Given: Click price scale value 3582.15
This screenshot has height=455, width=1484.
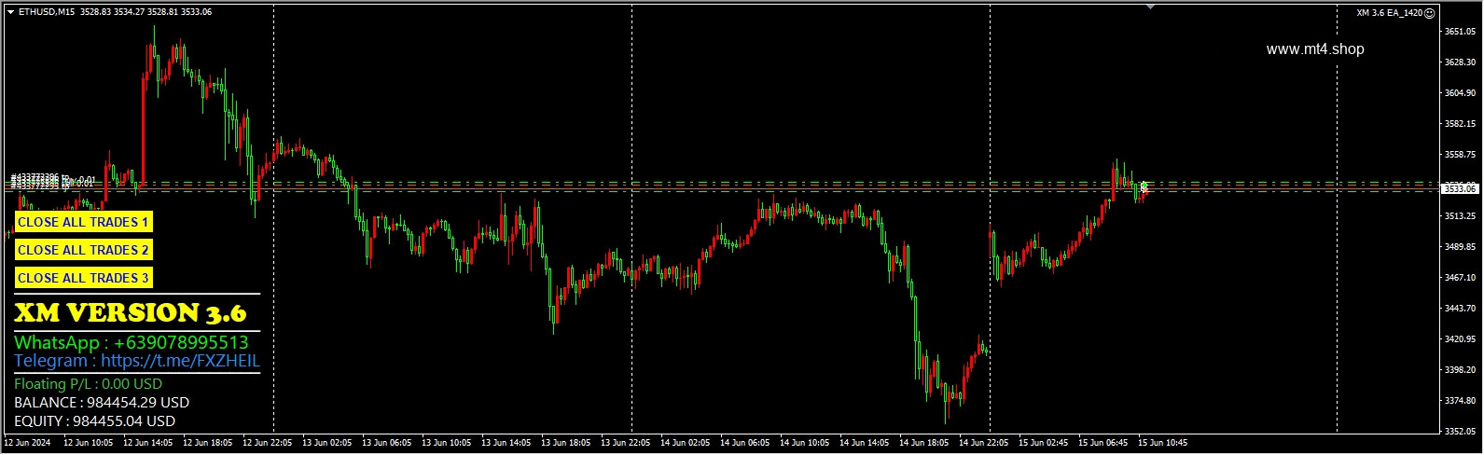Looking at the screenshot, I should coord(1460,124).
